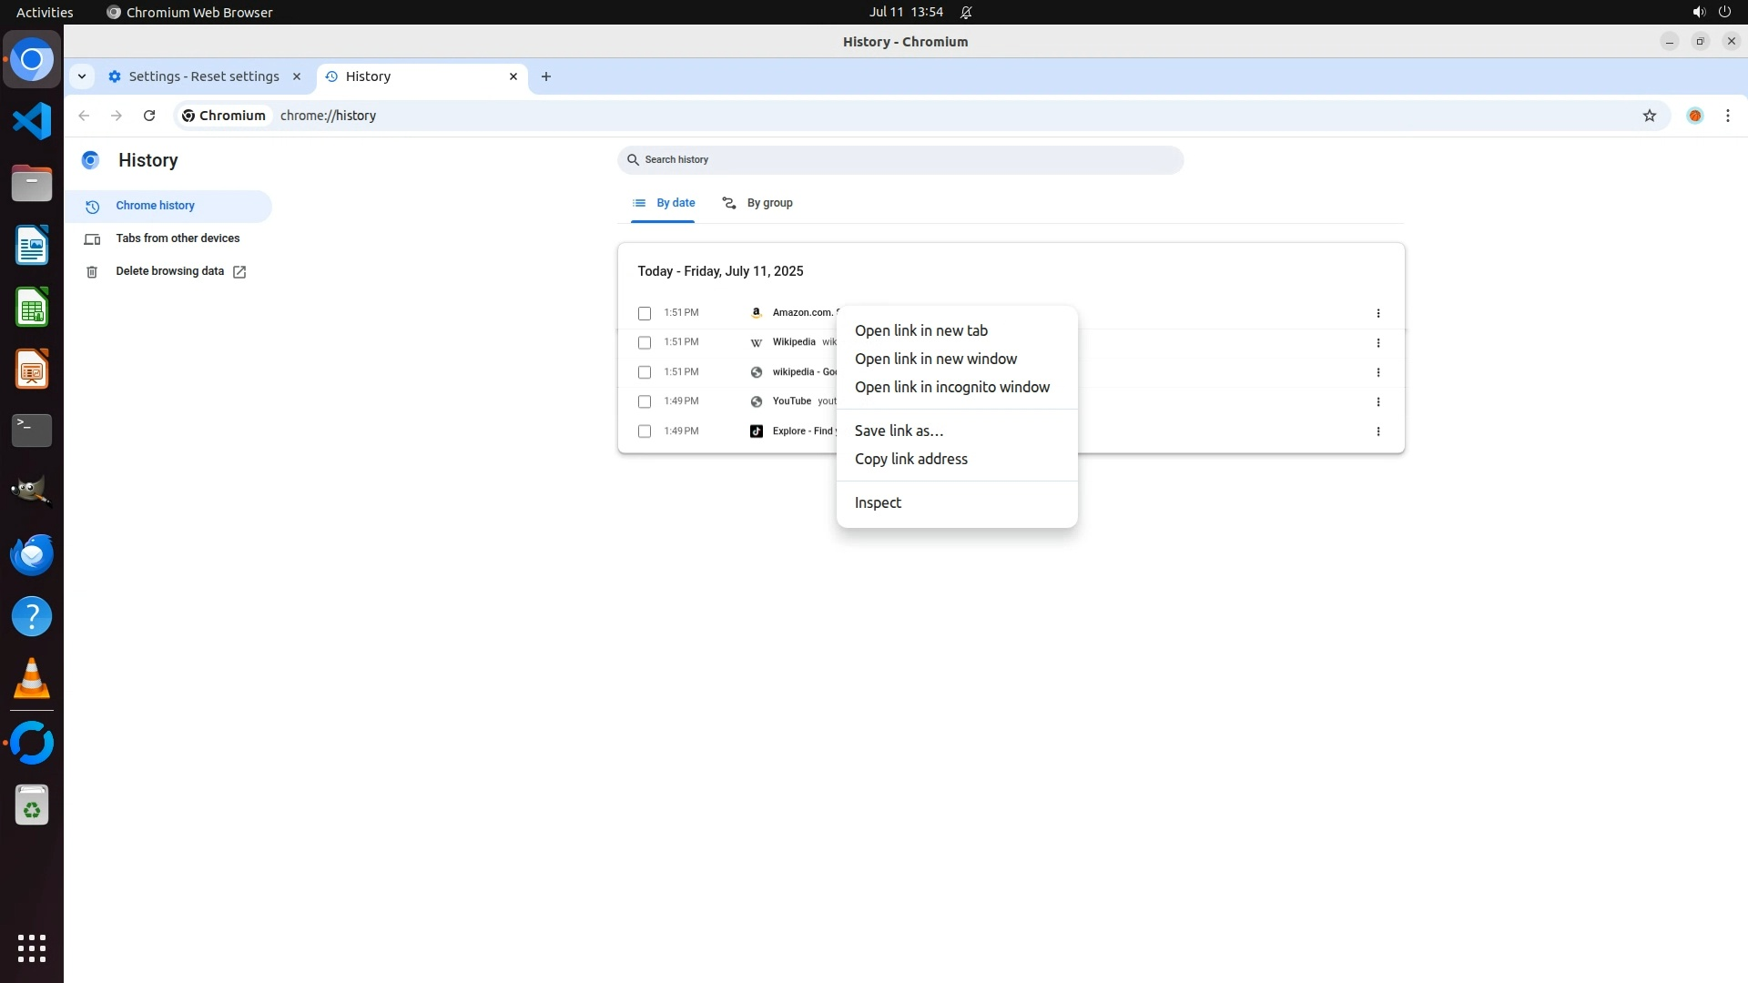The width and height of the screenshot is (1748, 983).
Task: Click Chrome history sidebar link
Action: click(155, 206)
